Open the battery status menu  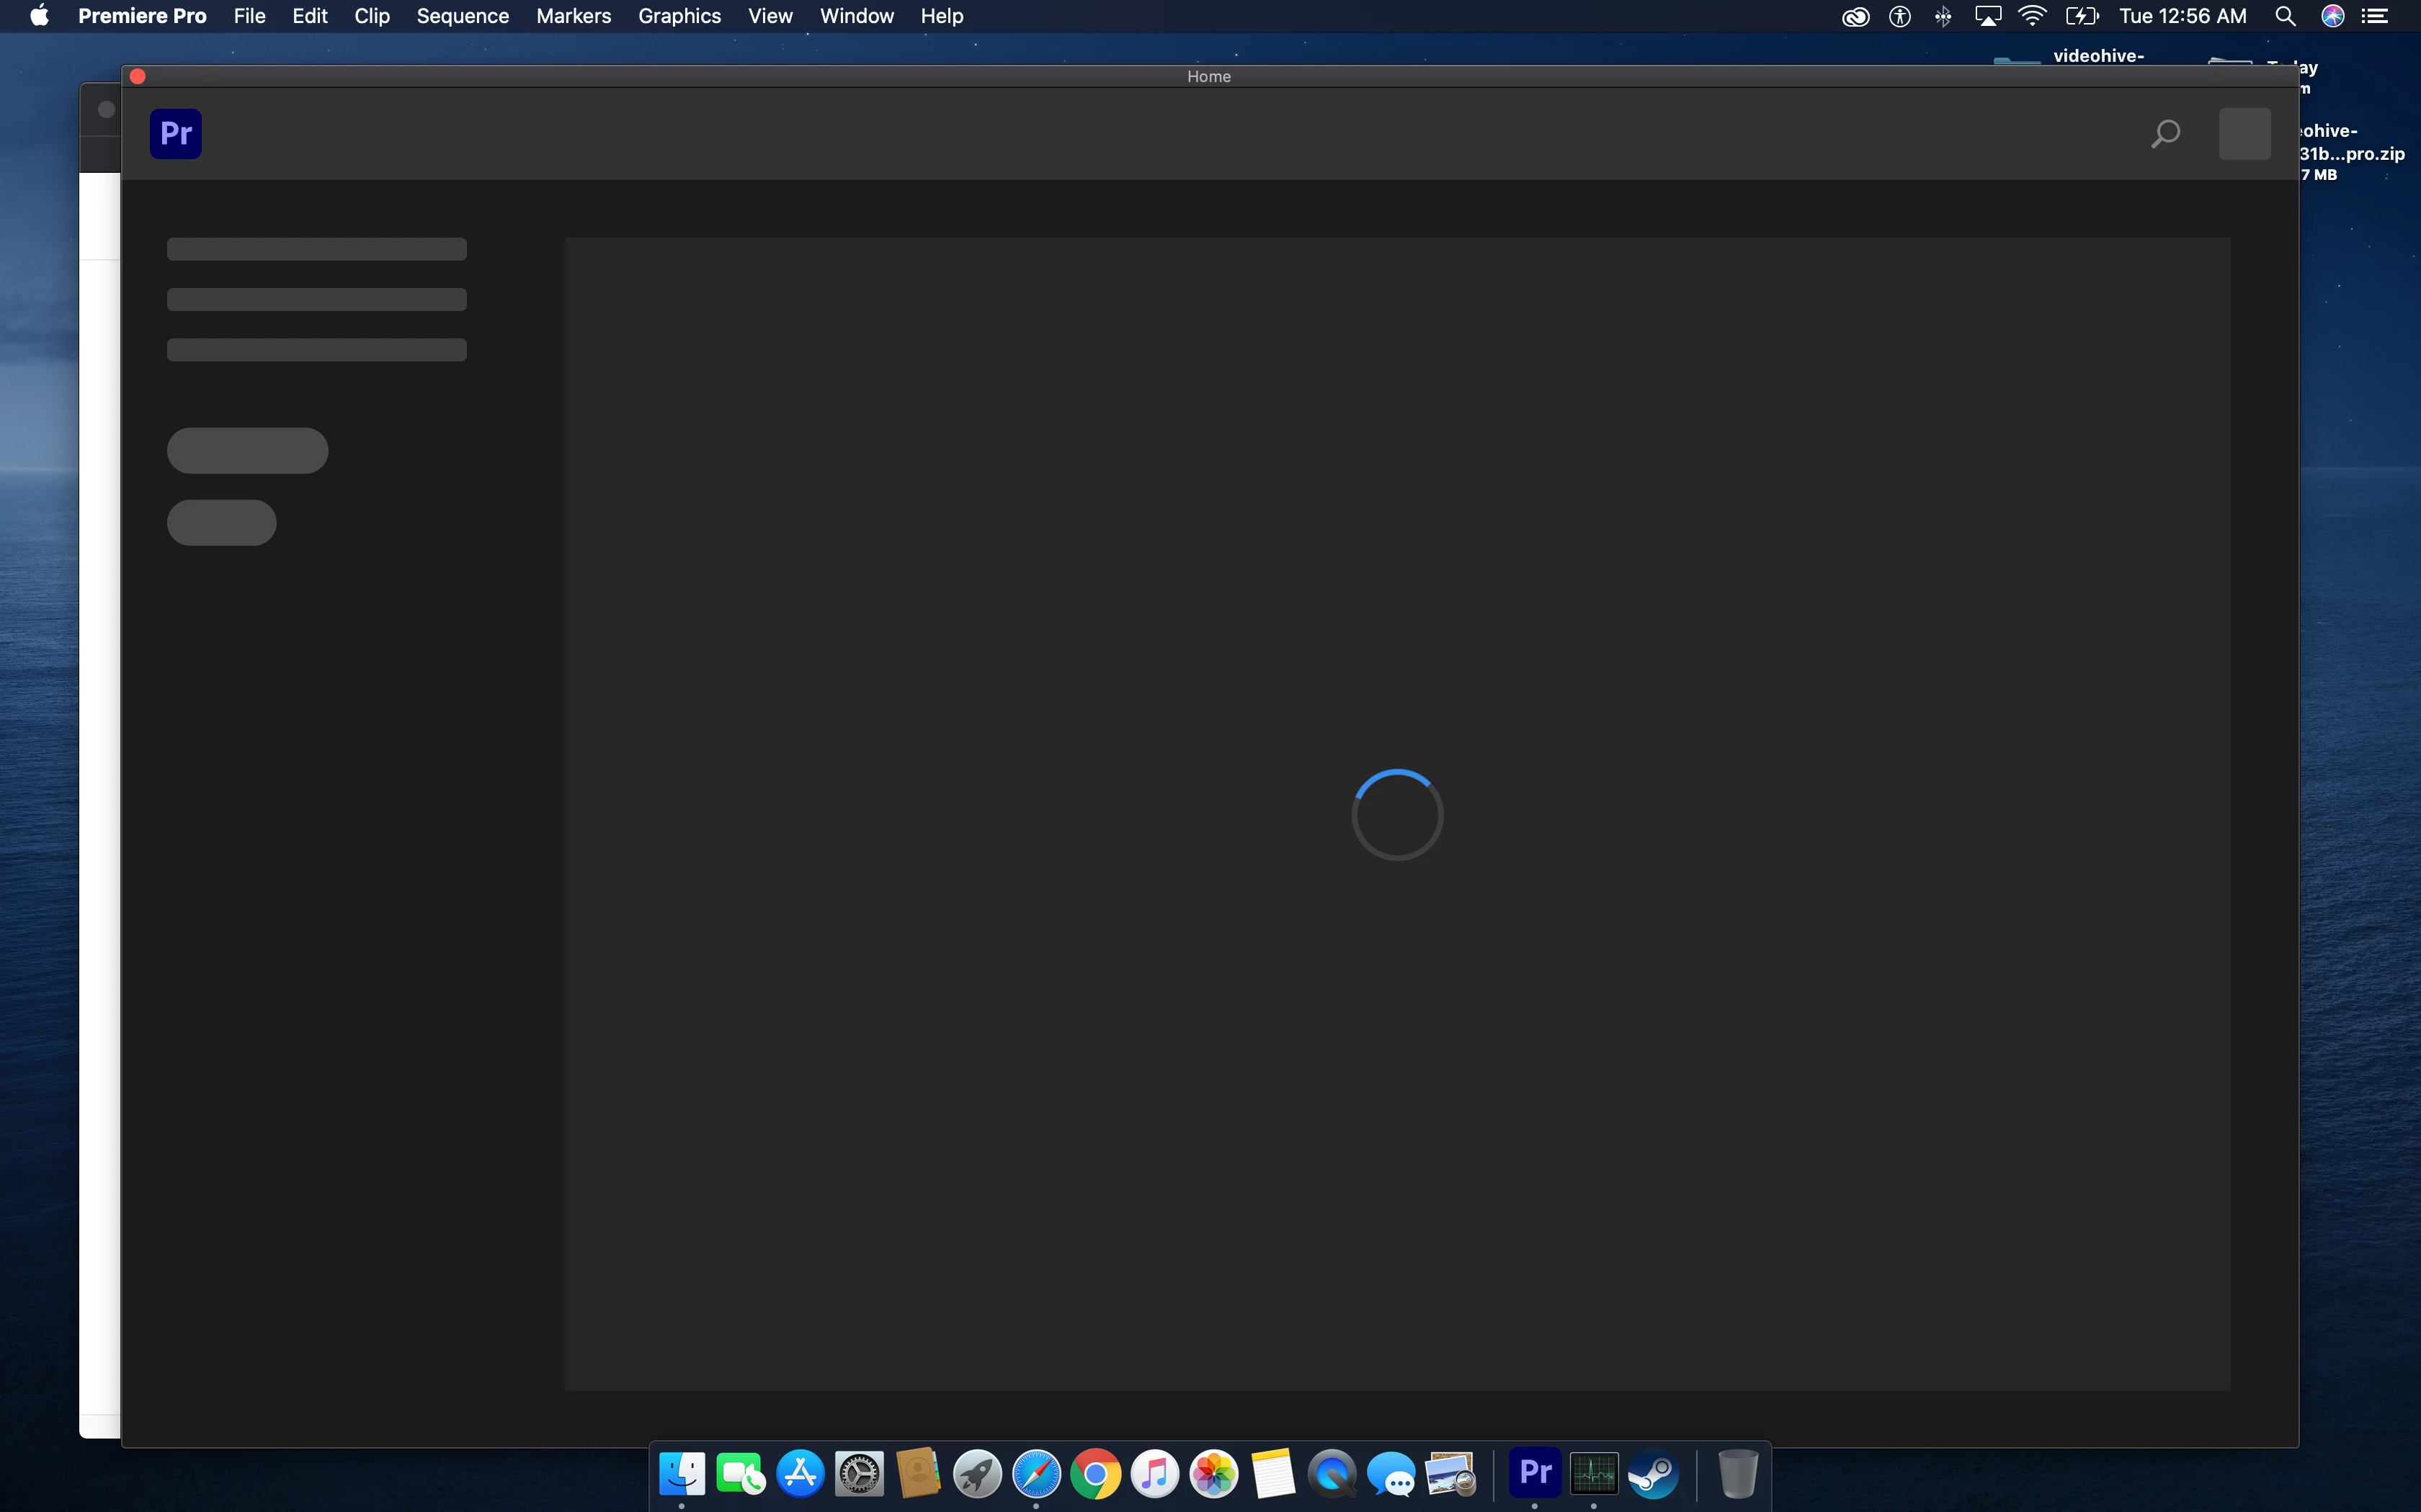(x=2081, y=16)
